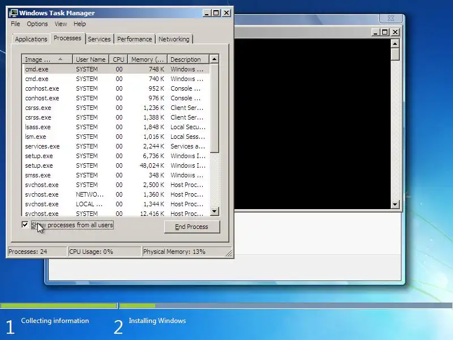453x340 pixels.
Task: Minimize the console window behind Task Manager
Action: [x=375, y=32]
